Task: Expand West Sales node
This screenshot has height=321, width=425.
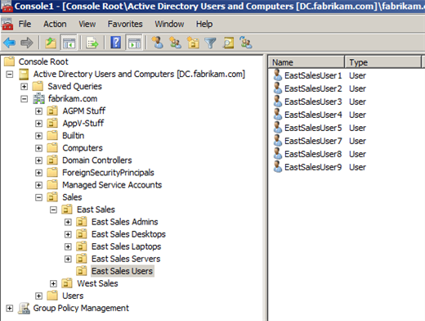Action: click(54, 283)
